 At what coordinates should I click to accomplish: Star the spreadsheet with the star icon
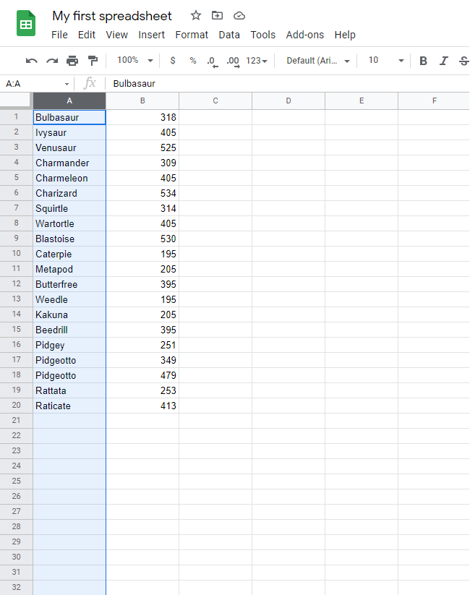click(x=196, y=15)
